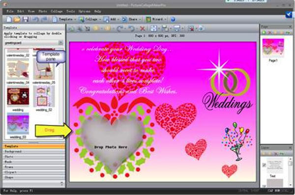Switch to the Photo panel tab
295x195 pixels.
(x=34, y=157)
